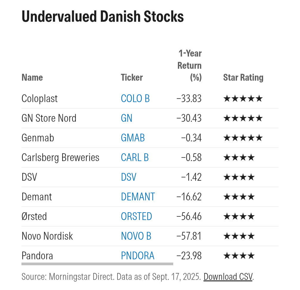Open the DSV ticker link

click(129, 177)
